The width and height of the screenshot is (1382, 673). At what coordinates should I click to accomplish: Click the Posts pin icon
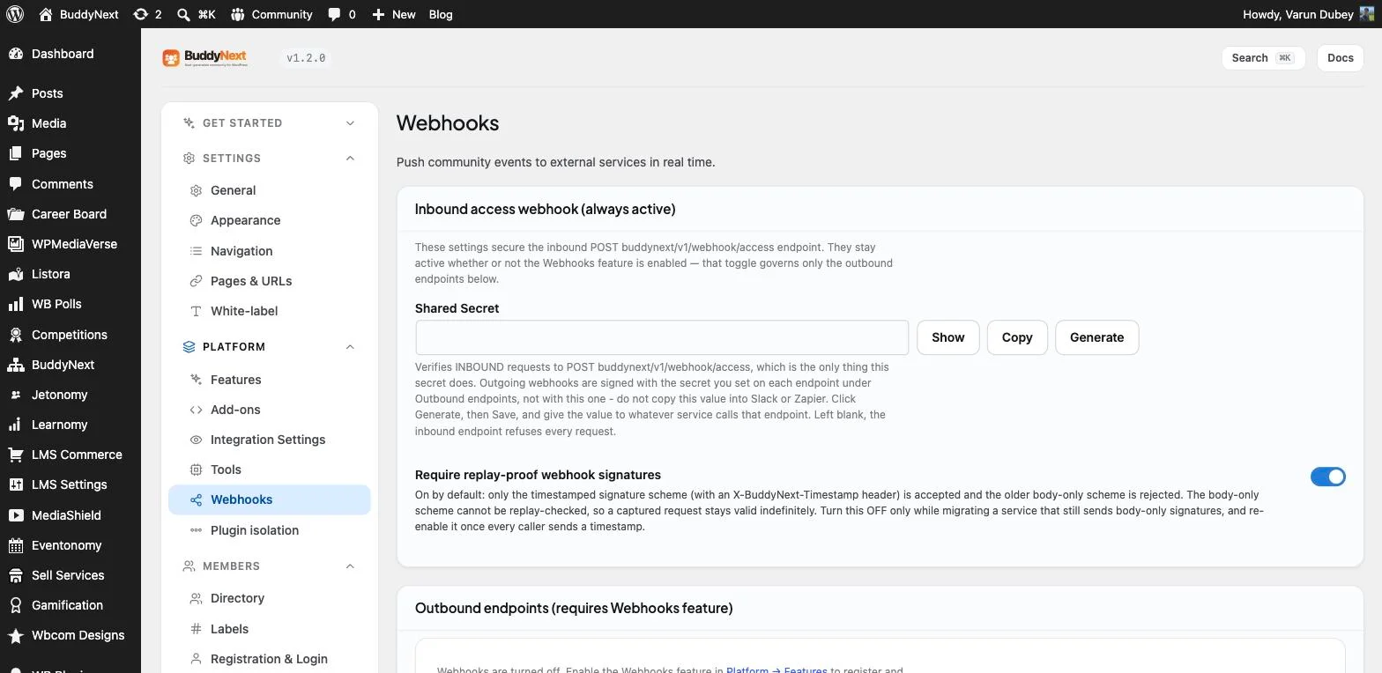pyautogui.click(x=15, y=93)
